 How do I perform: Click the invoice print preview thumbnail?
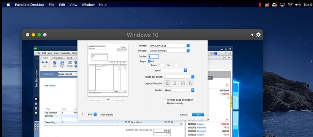pyautogui.click(x=108, y=70)
